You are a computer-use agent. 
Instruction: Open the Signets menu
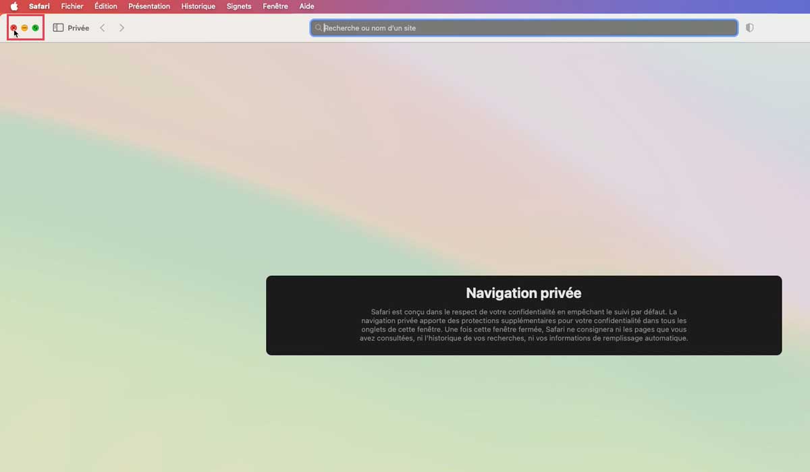[x=239, y=6]
